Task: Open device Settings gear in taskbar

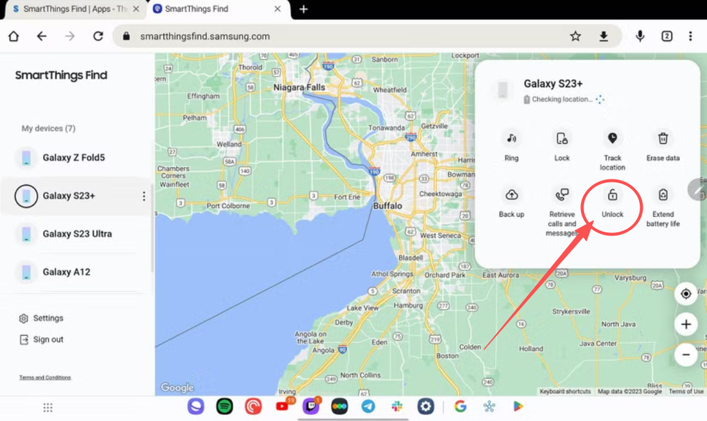Action: [426, 407]
